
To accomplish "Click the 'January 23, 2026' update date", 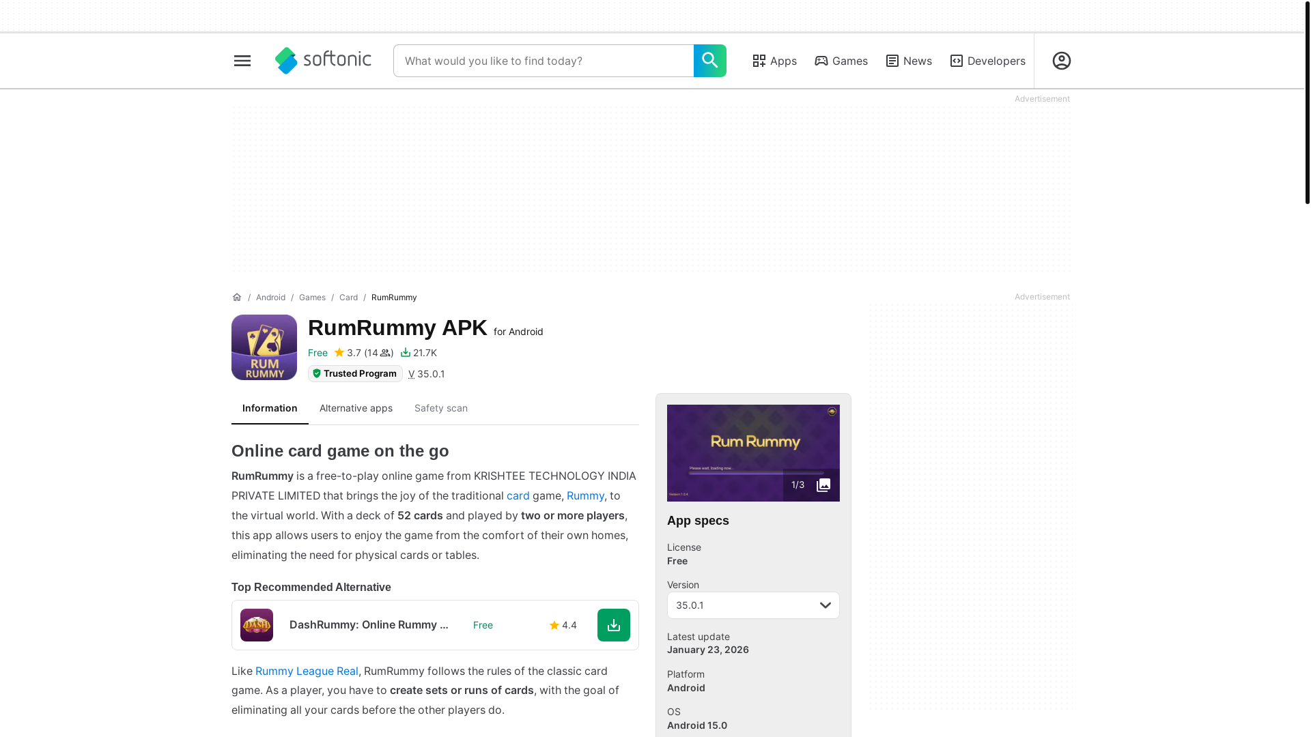I will [x=708, y=650].
